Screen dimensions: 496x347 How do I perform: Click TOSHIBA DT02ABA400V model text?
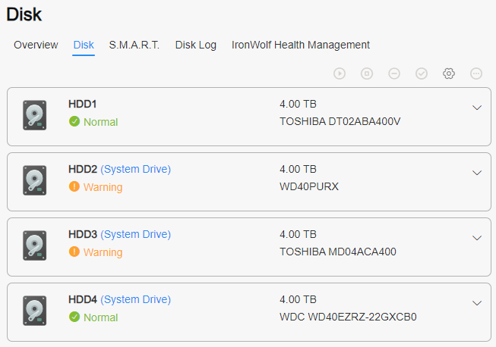pyautogui.click(x=340, y=121)
